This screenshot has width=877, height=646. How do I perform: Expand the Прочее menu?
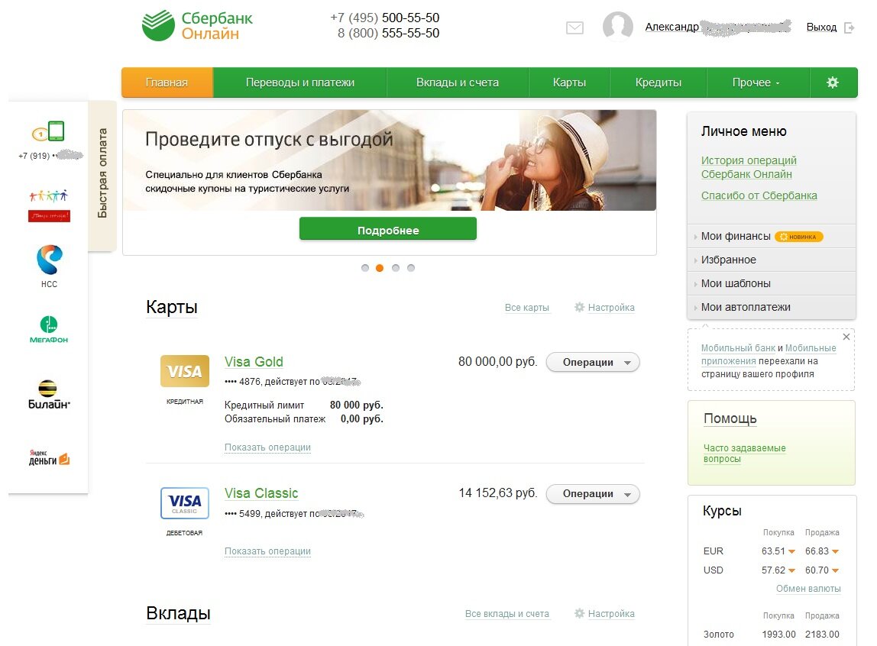pyautogui.click(x=756, y=82)
